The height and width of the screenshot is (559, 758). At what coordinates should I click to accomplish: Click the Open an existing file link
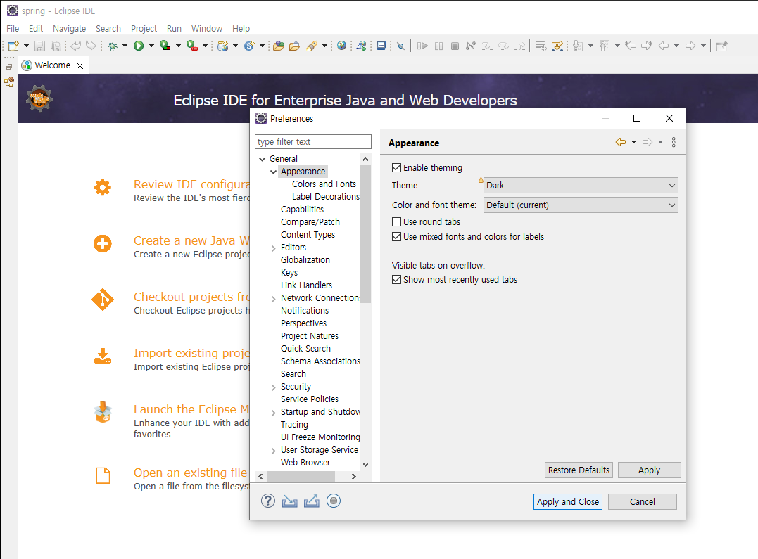190,473
